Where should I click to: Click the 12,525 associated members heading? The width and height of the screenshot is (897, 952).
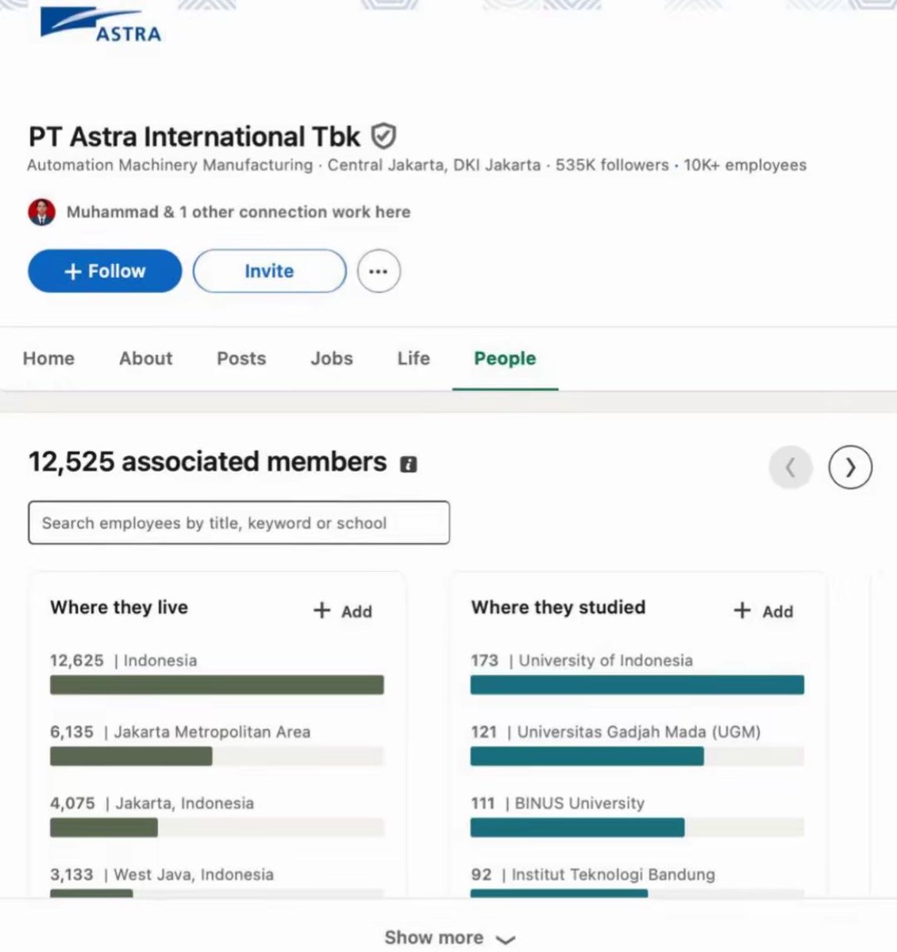(208, 462)
